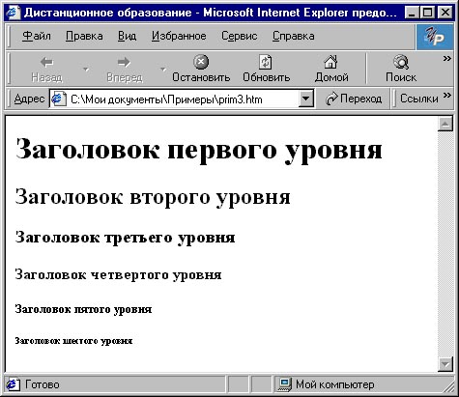Screen dimensions: 459x397
Task: Open the Избранное menu
Action: coord(179,36)
